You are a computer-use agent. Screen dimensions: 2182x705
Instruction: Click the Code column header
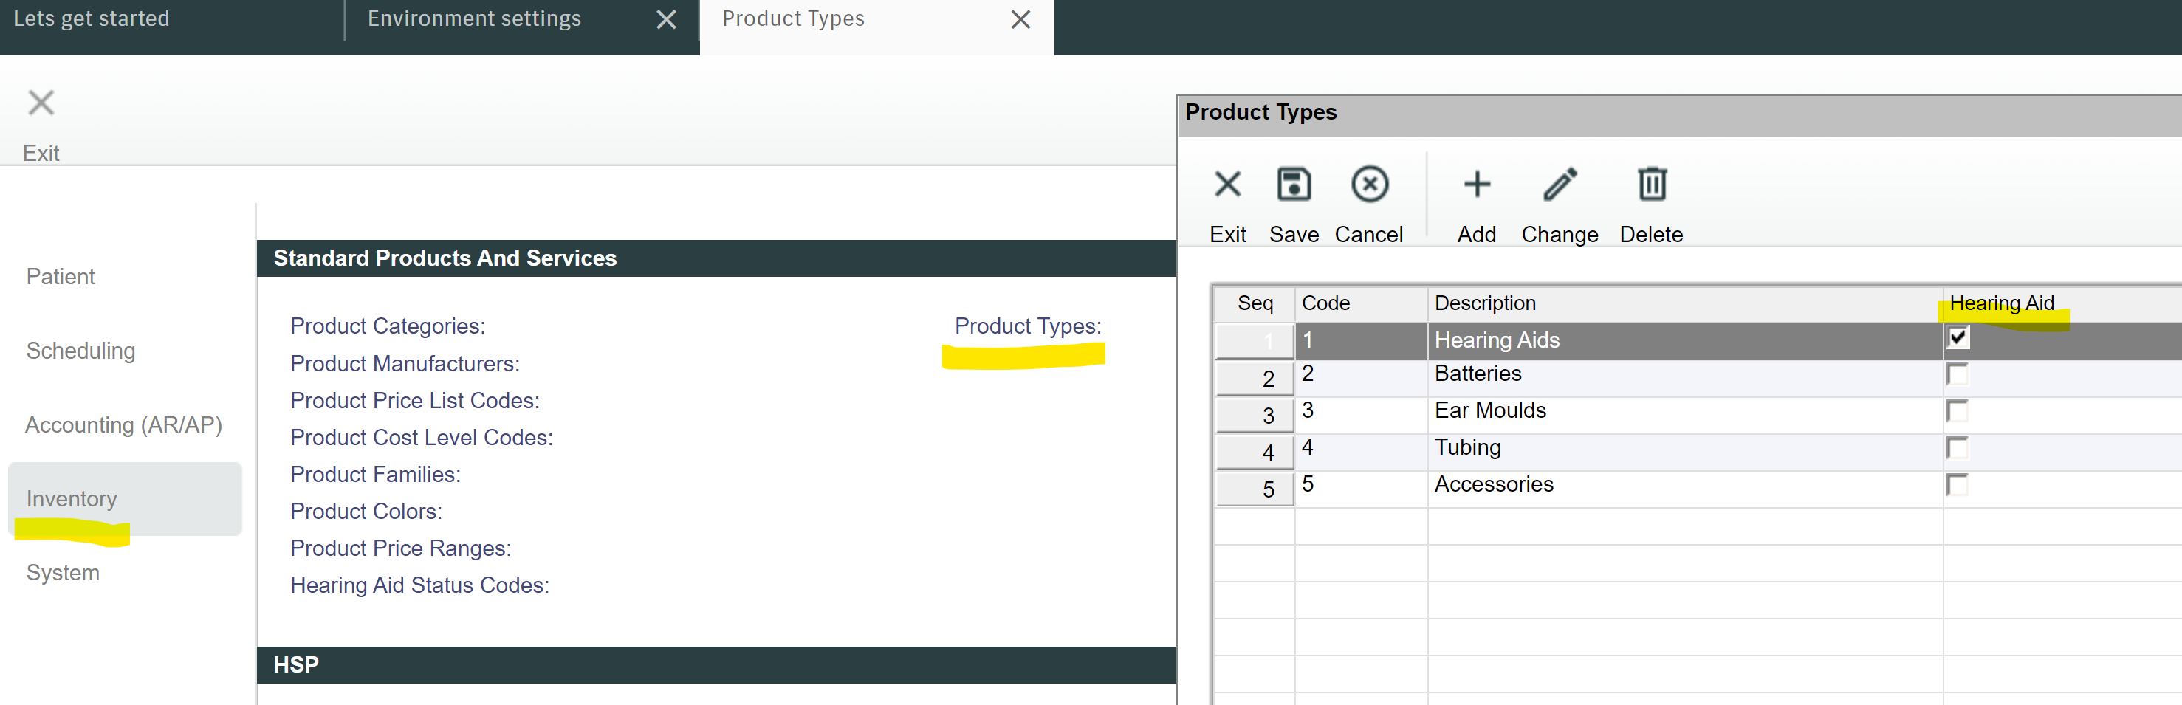pos(1360,303)
